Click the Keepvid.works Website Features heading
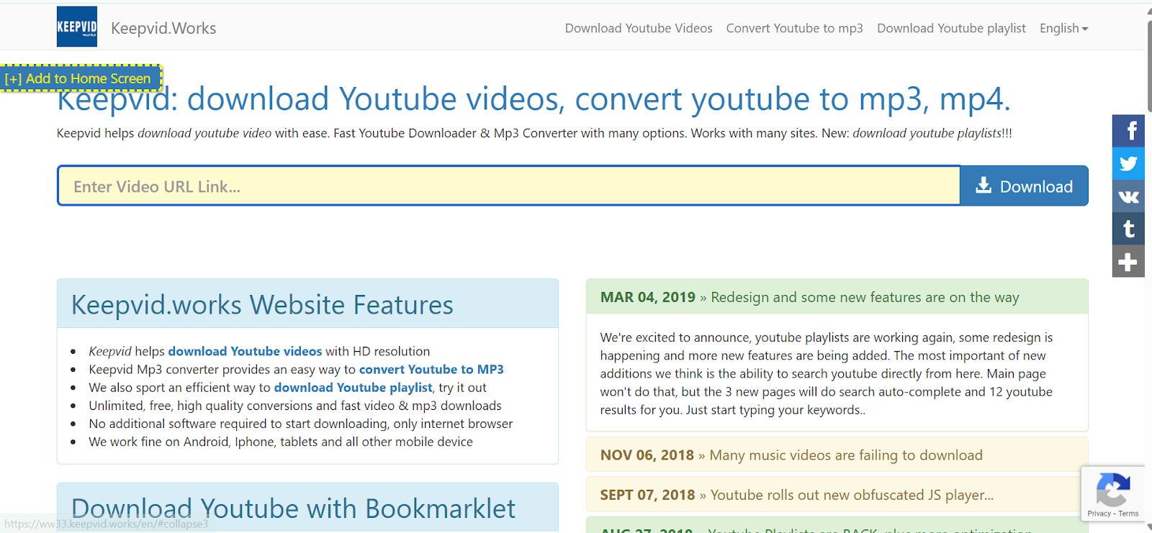Viewport: 1152px width, 533px height. [x=262, y=305]
